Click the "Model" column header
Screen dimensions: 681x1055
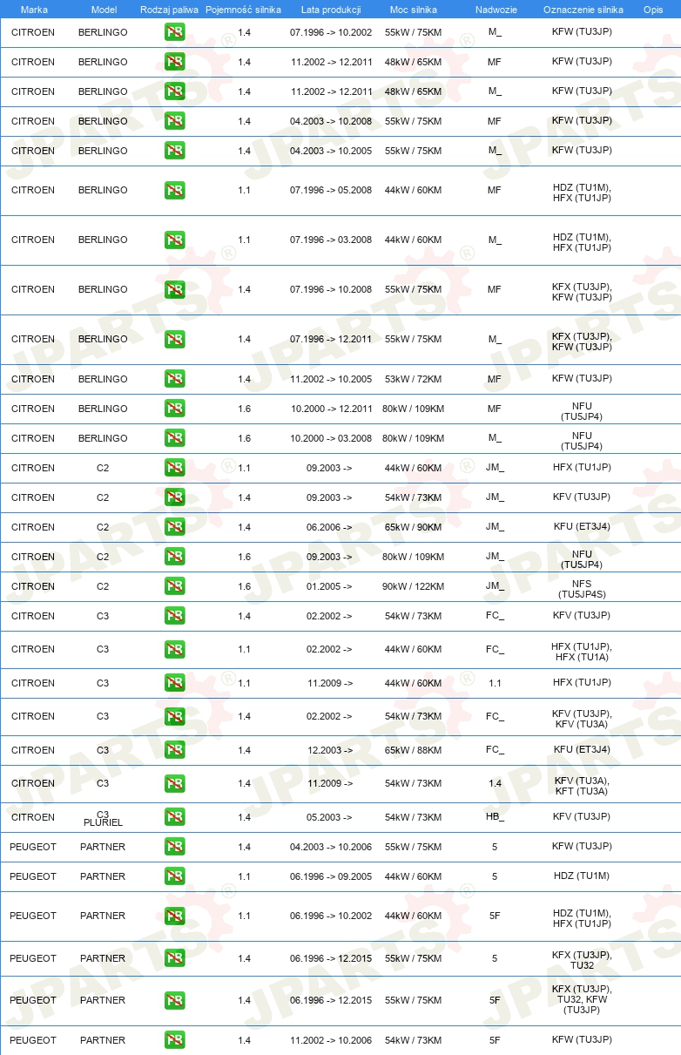pos(104,10)
